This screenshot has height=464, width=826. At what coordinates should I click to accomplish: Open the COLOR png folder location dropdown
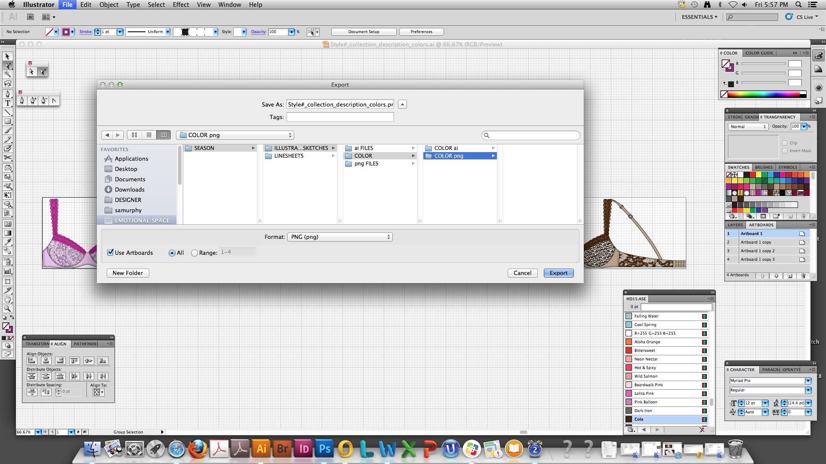click(x=235, y=135)
